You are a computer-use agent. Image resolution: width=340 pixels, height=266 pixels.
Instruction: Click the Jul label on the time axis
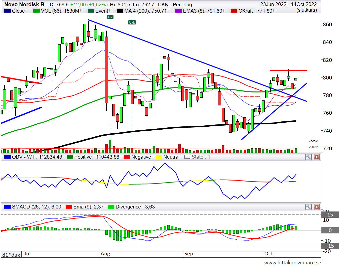coord(27,253)
